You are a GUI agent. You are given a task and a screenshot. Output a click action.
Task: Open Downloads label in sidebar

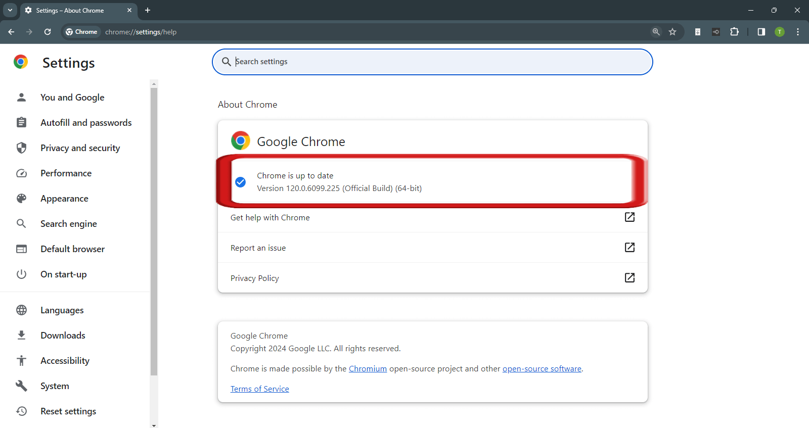click(x=63, y=336)
